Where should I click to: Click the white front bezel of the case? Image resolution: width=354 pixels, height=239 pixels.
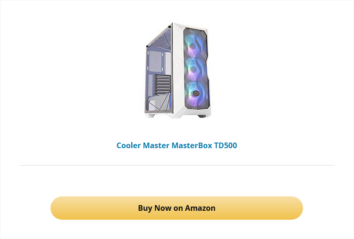178,68
